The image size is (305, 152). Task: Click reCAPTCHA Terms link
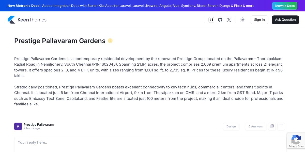(301, 146)
